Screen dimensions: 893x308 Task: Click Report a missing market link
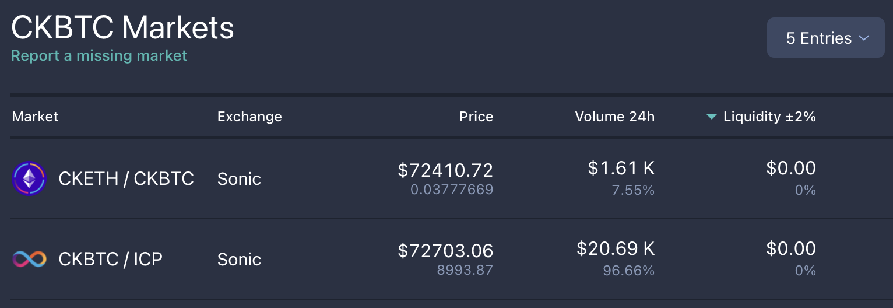[x=99, y=56]
